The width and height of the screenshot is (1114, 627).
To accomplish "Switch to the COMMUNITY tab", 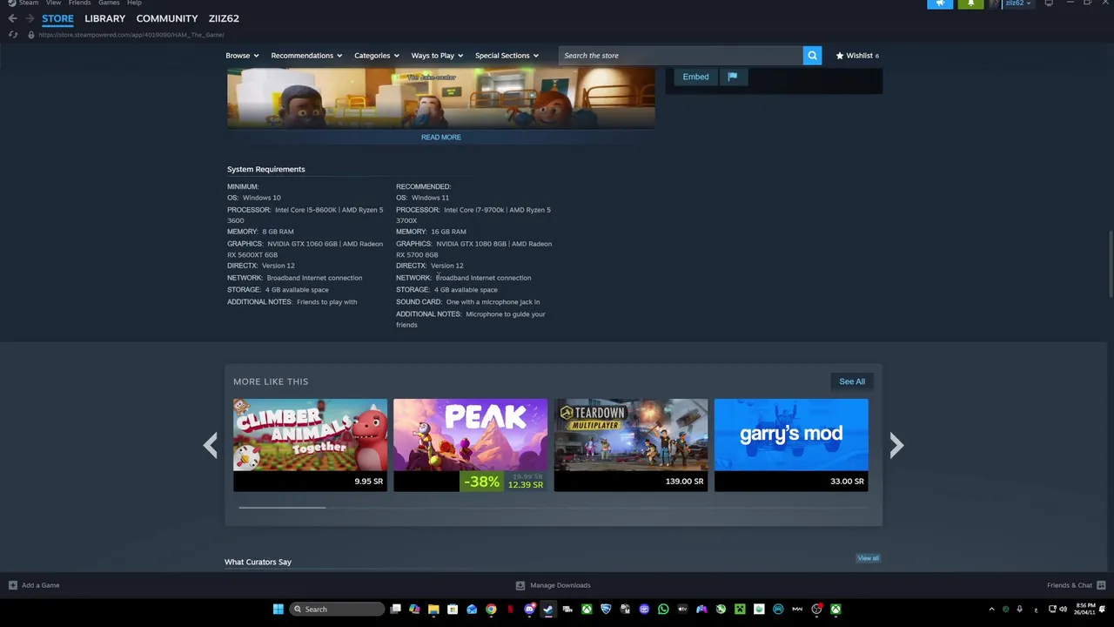I will pyautogui.click(x=167, y=18).
